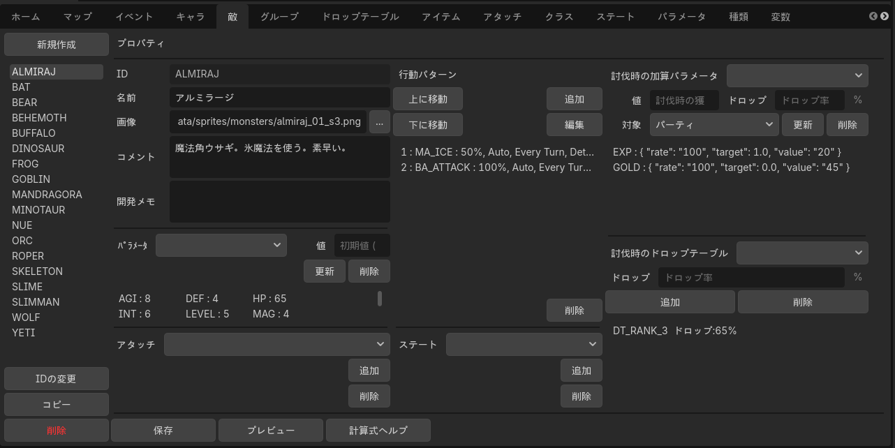Open the プレビュー button
Viewport: 895px width, 448px height.
271,431
